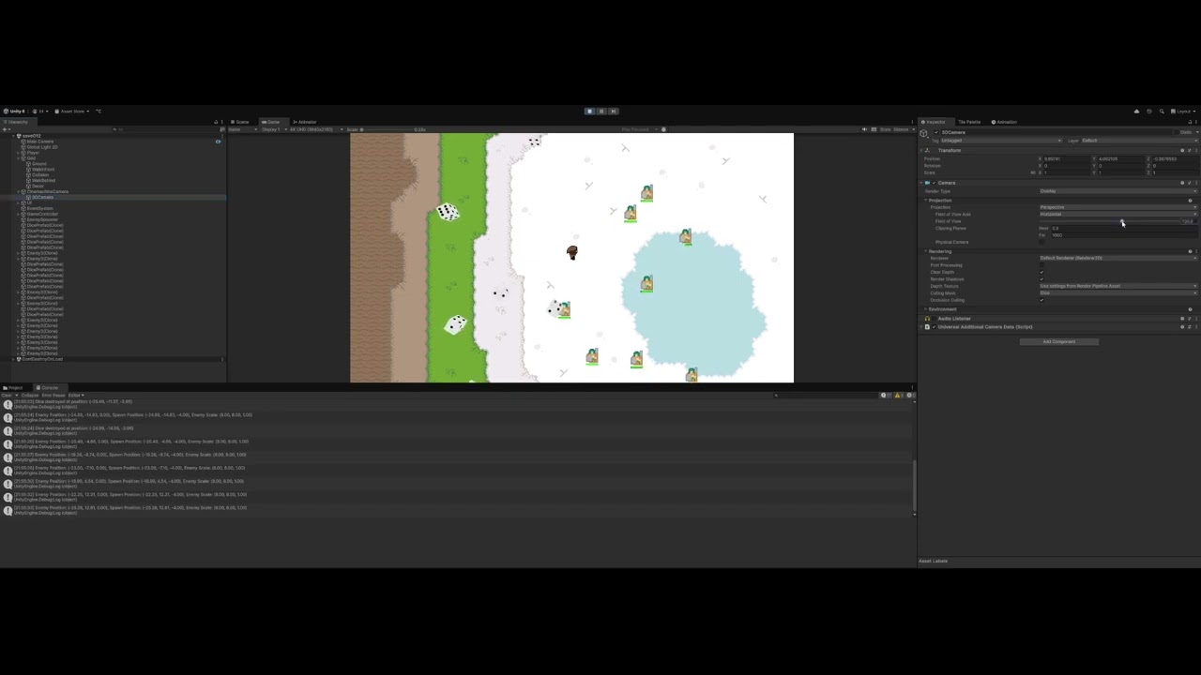The height and width of the screenshot is (675, 1201).
Task: Click the Transform component icon in the Inspector
Action: (x=929, y=150)
